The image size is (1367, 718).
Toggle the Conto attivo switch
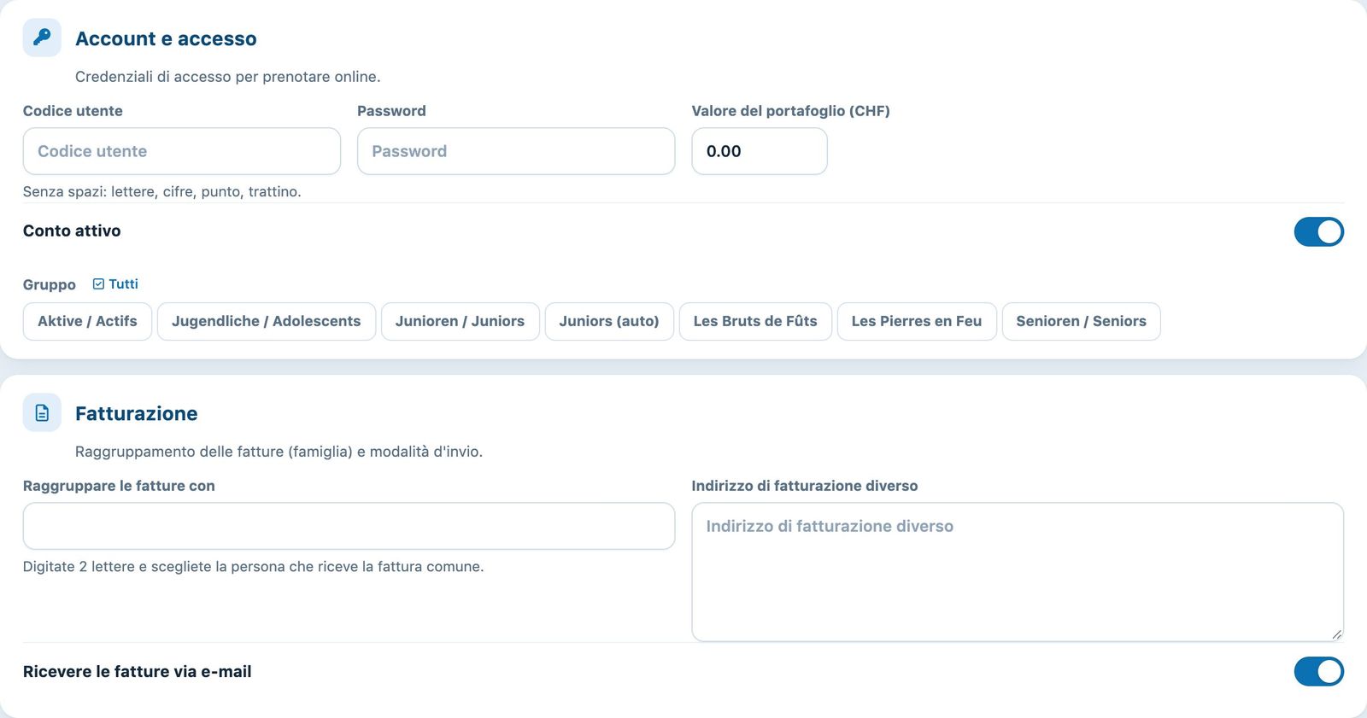1318,231
